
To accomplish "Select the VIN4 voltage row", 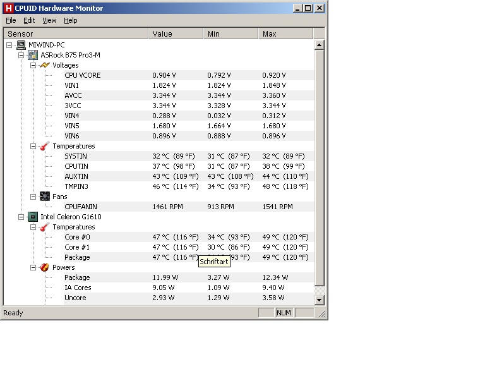I will click(x=189, y=116).
